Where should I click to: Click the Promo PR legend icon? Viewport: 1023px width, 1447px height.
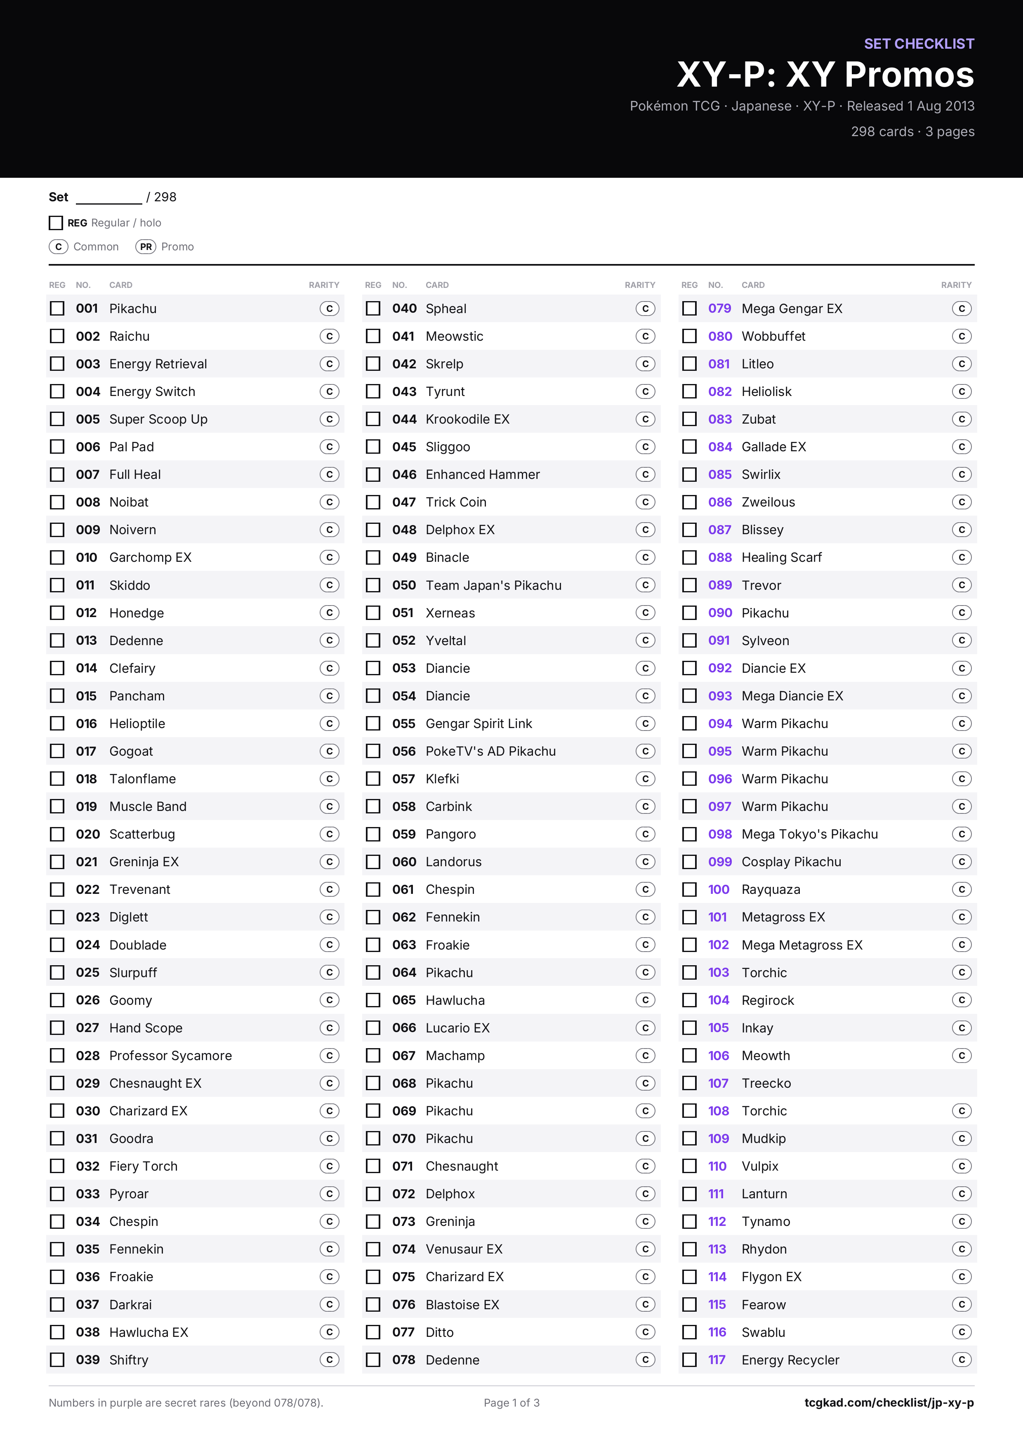(146, 246)
